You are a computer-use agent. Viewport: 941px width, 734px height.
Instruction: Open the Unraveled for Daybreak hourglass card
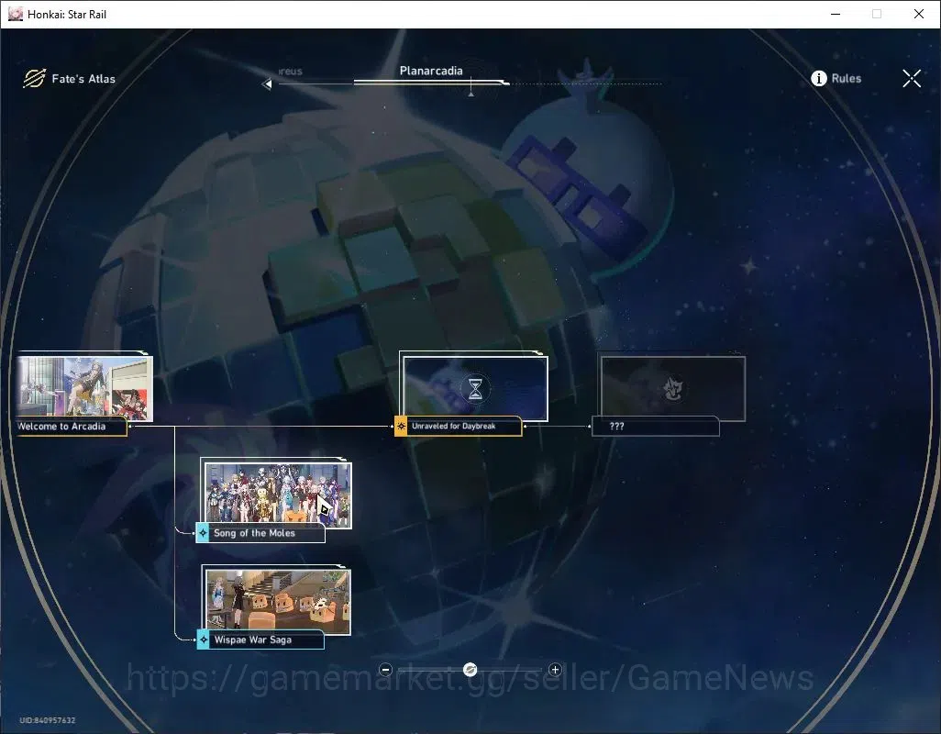[x=475, y=388]
